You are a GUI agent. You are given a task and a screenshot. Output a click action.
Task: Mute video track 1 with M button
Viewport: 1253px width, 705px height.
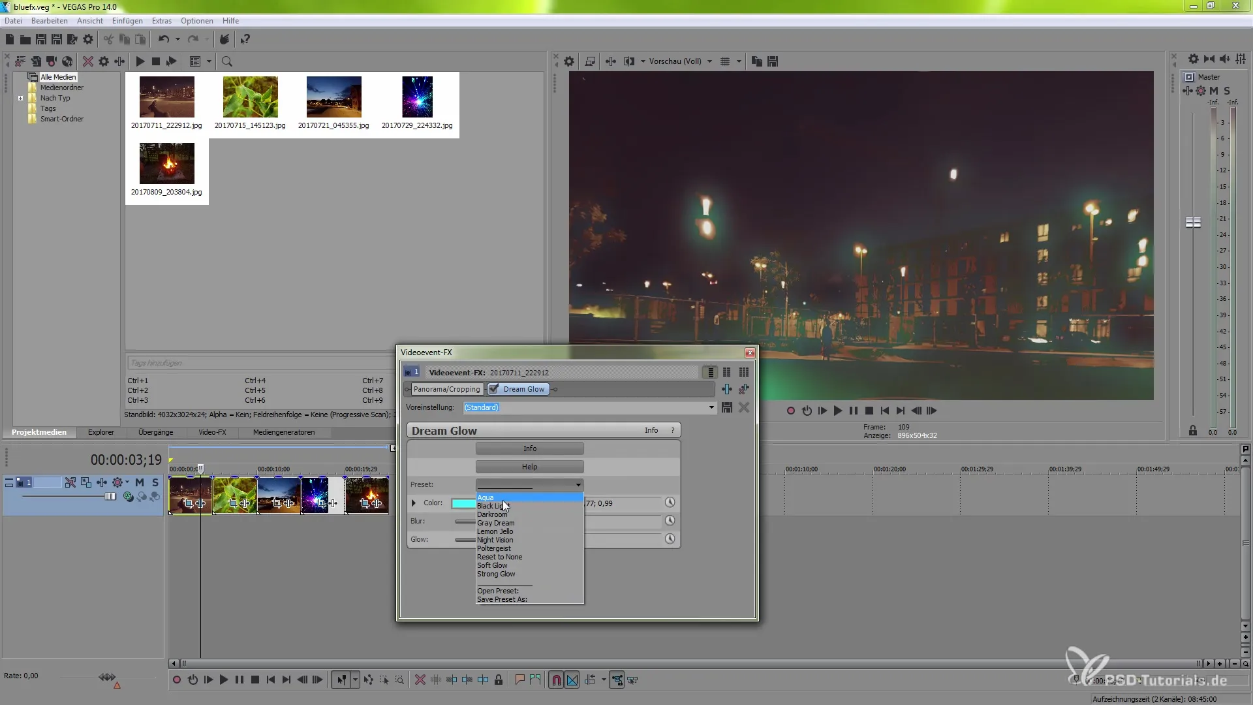pos(140,482)
